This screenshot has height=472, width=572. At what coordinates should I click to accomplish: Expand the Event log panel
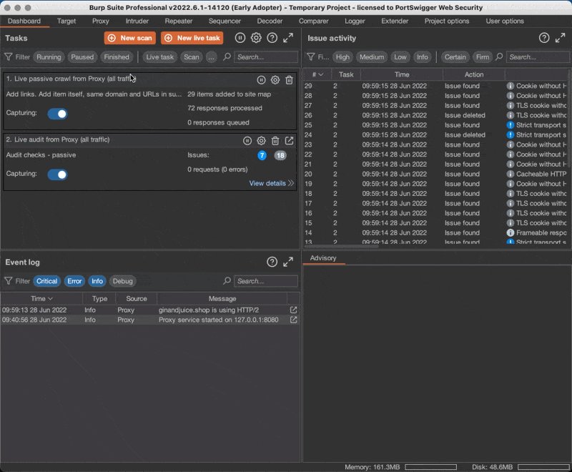pyautogui.click(x=288, y=262)
